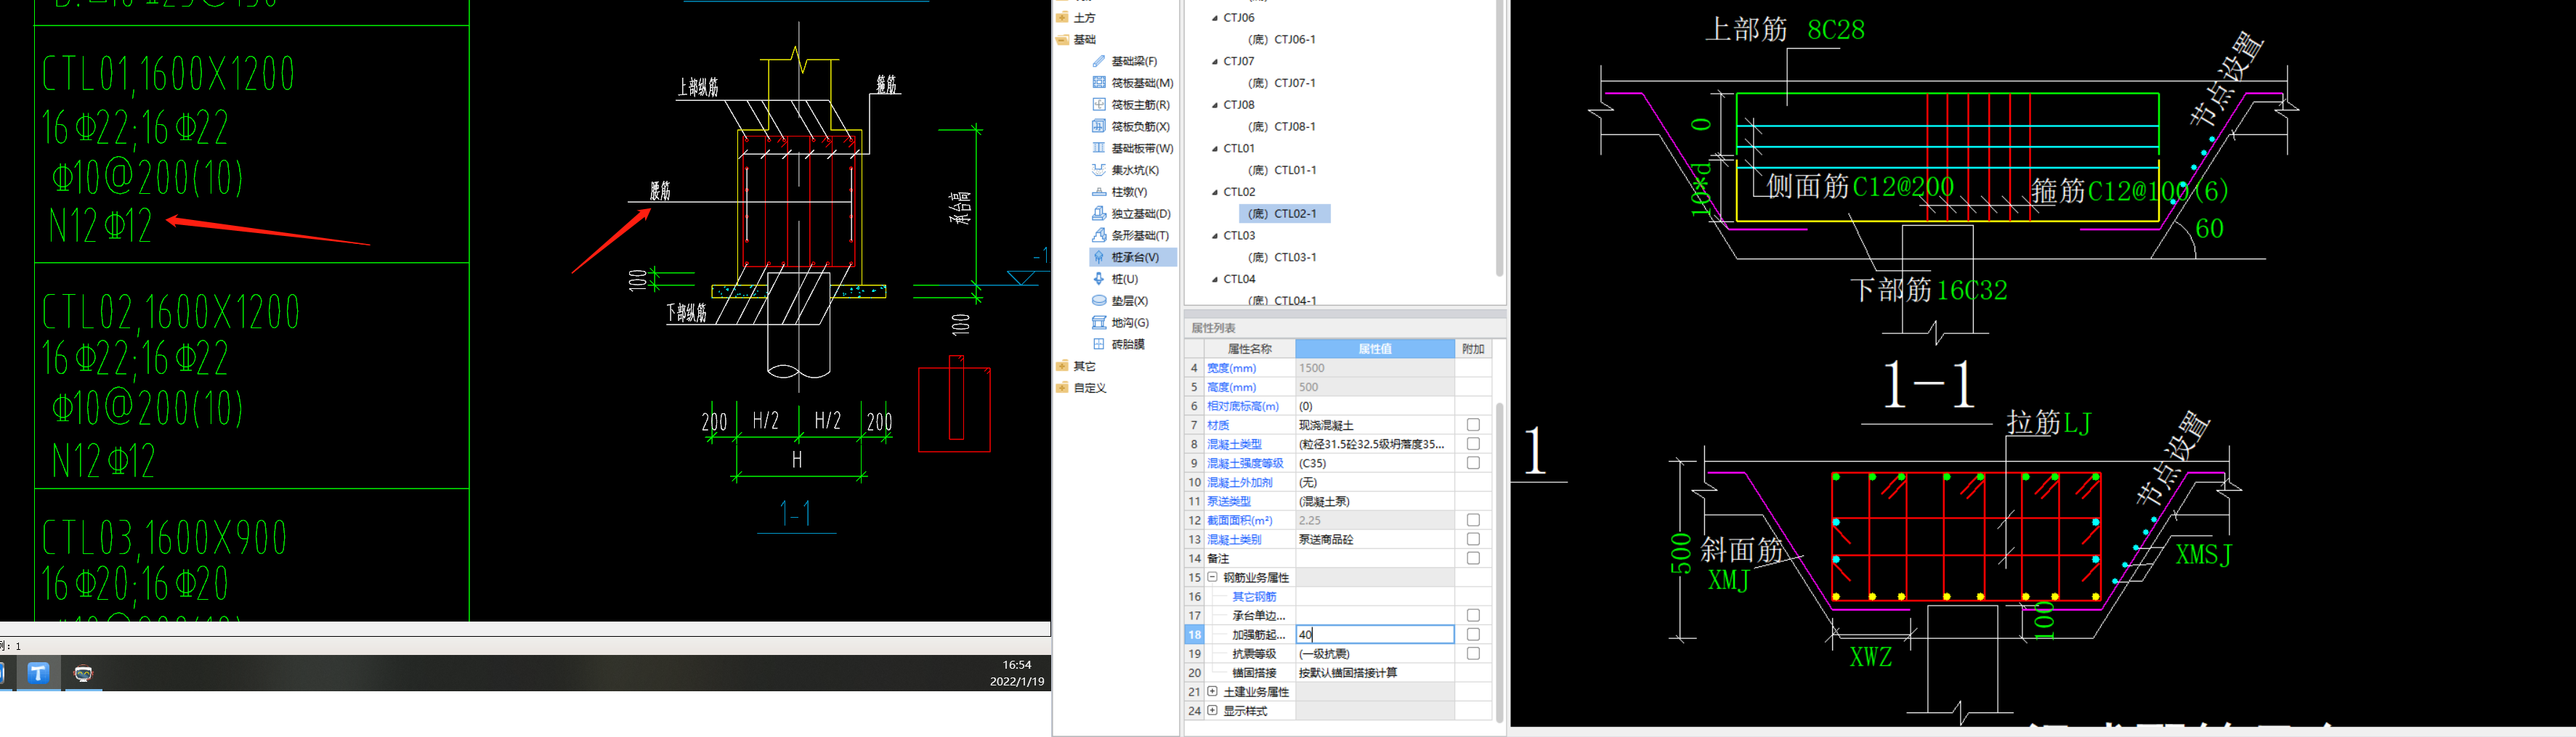Click the 其它钢筋 property link

coord(1254,597)
